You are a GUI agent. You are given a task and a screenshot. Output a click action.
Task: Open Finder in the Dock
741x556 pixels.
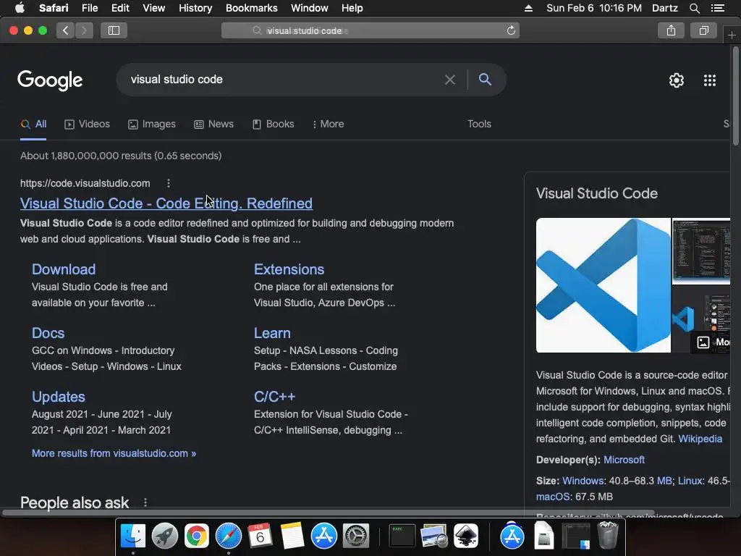[133, 536]
